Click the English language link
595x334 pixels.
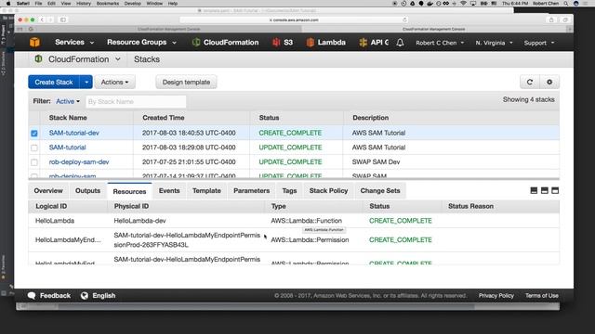point(103,295)
